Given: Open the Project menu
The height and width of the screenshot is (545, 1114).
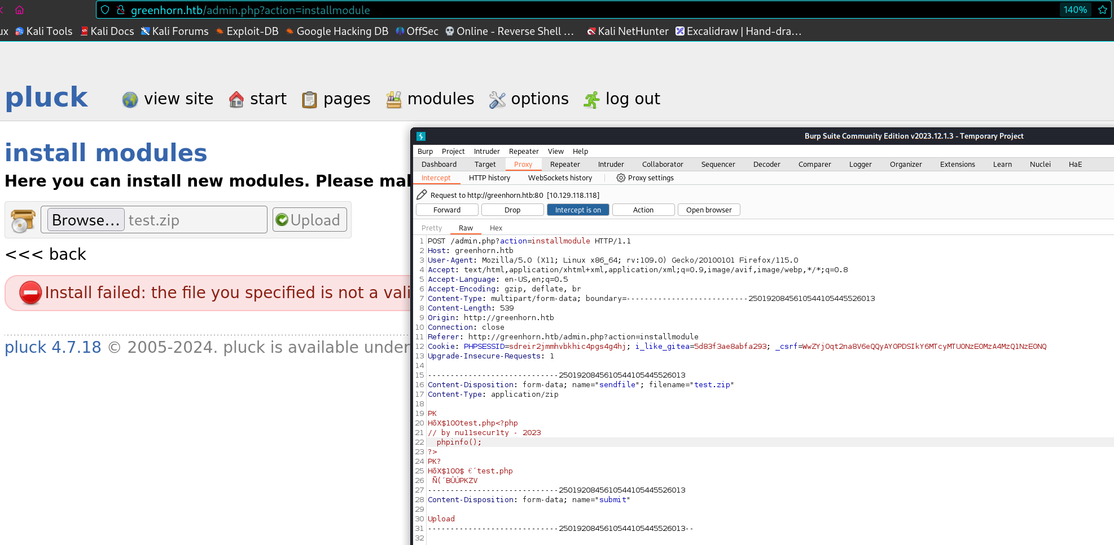Looking at the screenshot, I should point(453,151).
